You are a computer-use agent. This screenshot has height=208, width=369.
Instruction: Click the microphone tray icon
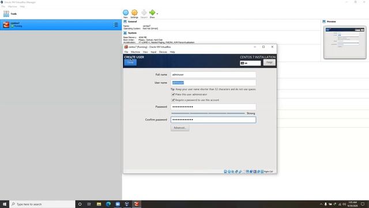pyautogui.click(x=326, y=204)
